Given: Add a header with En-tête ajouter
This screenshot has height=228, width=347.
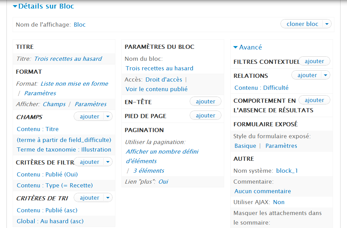Looking at the screenshot, I should (x=205, y=101).
